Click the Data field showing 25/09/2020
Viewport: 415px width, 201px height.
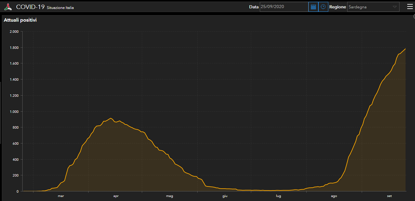(x=284, y=7)
